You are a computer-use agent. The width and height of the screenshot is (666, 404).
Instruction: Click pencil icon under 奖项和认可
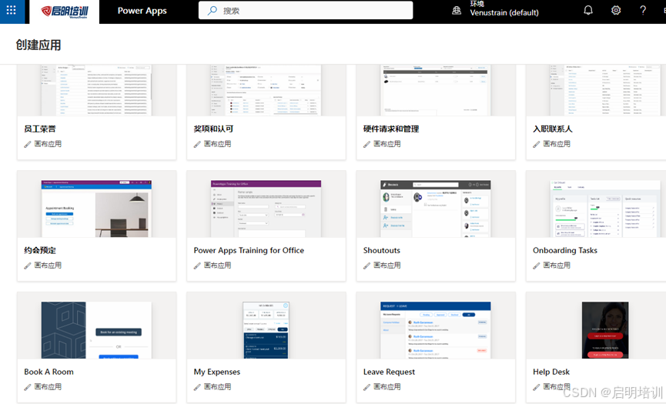[x=197, y=145]
